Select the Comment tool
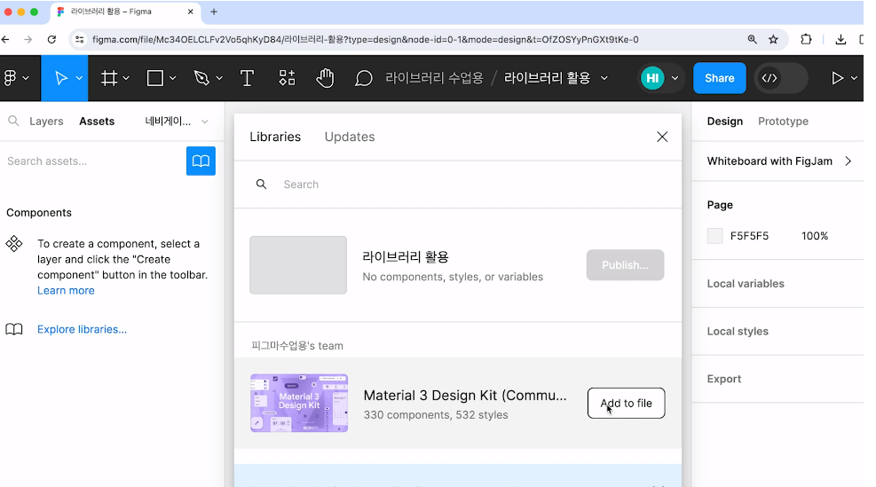 pos(363,78)
